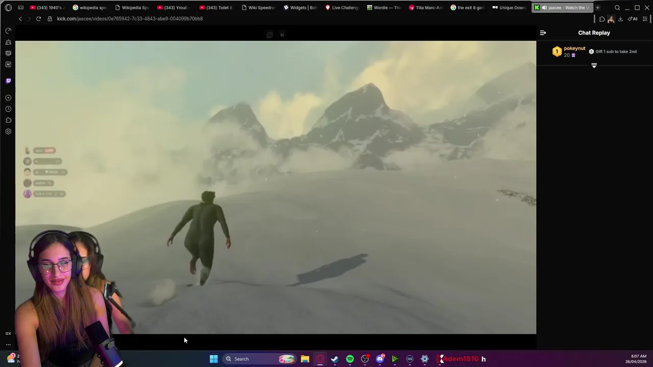Click the profile avatar in the toolbar
Image resolution: width=653 pixels, height=367 pixels.
click(x=611, y=19)
